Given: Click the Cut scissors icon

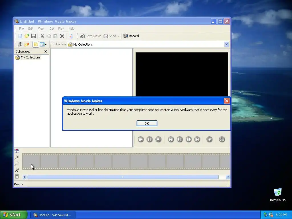Looking at the screenshot, I should pyautogui.click(x=42, y=36).
